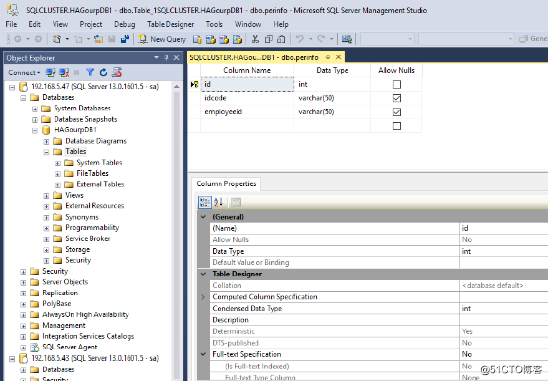Click the Description property row

(379, 320)
